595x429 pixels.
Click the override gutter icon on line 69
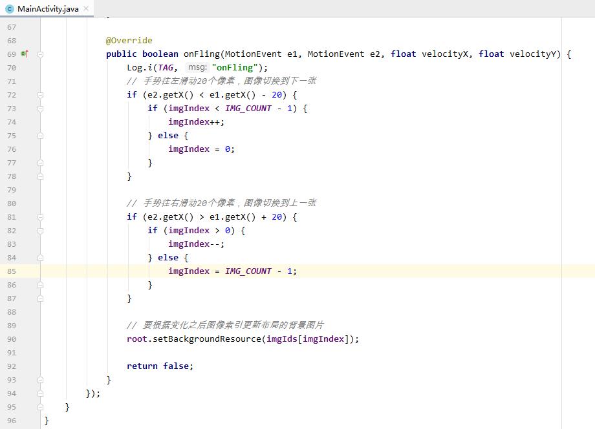25,54
